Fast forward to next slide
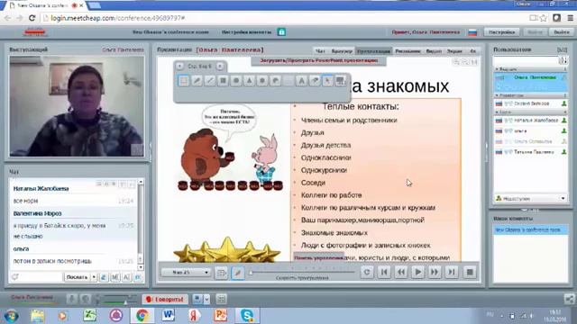This screenshot has height=324, width=577. click(435, 272)
